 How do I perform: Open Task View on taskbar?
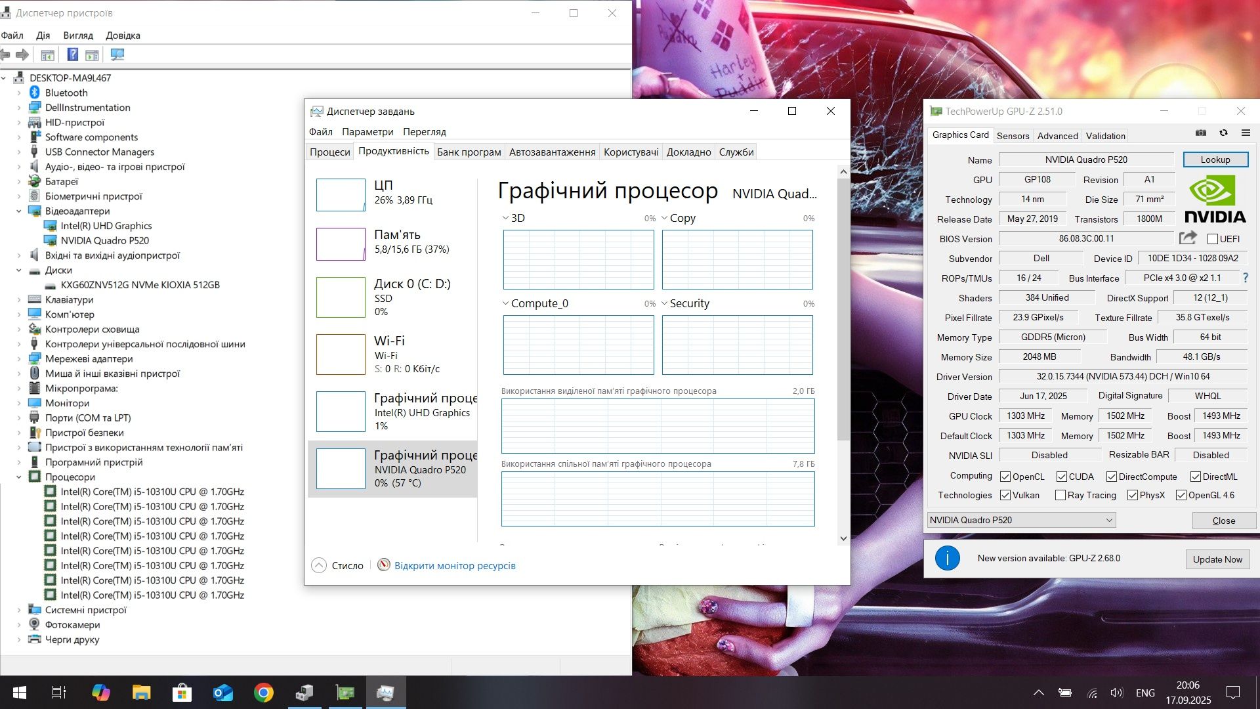59,693
